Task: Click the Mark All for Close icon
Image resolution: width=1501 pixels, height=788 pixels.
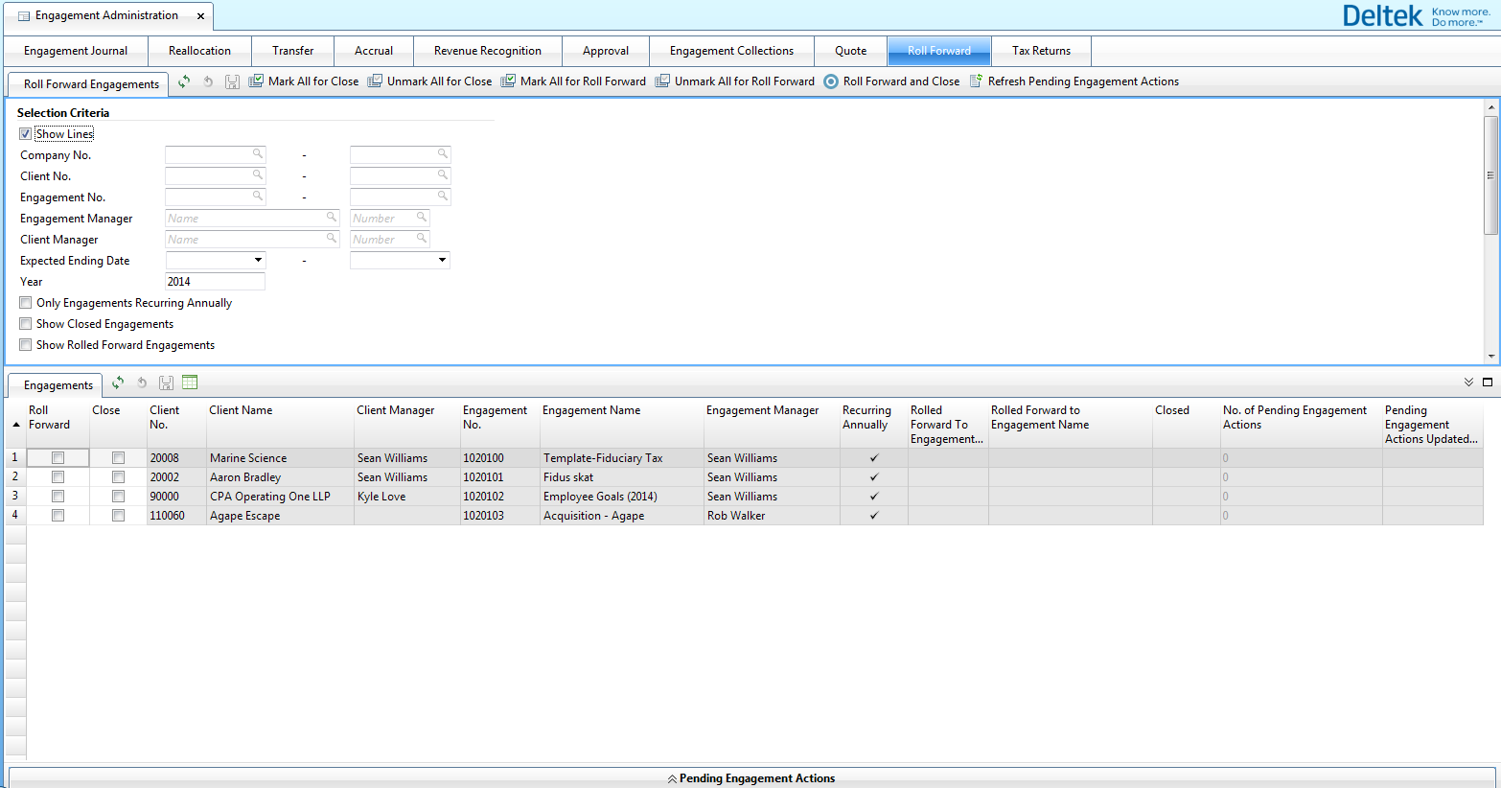Action: tap(256, 81)
